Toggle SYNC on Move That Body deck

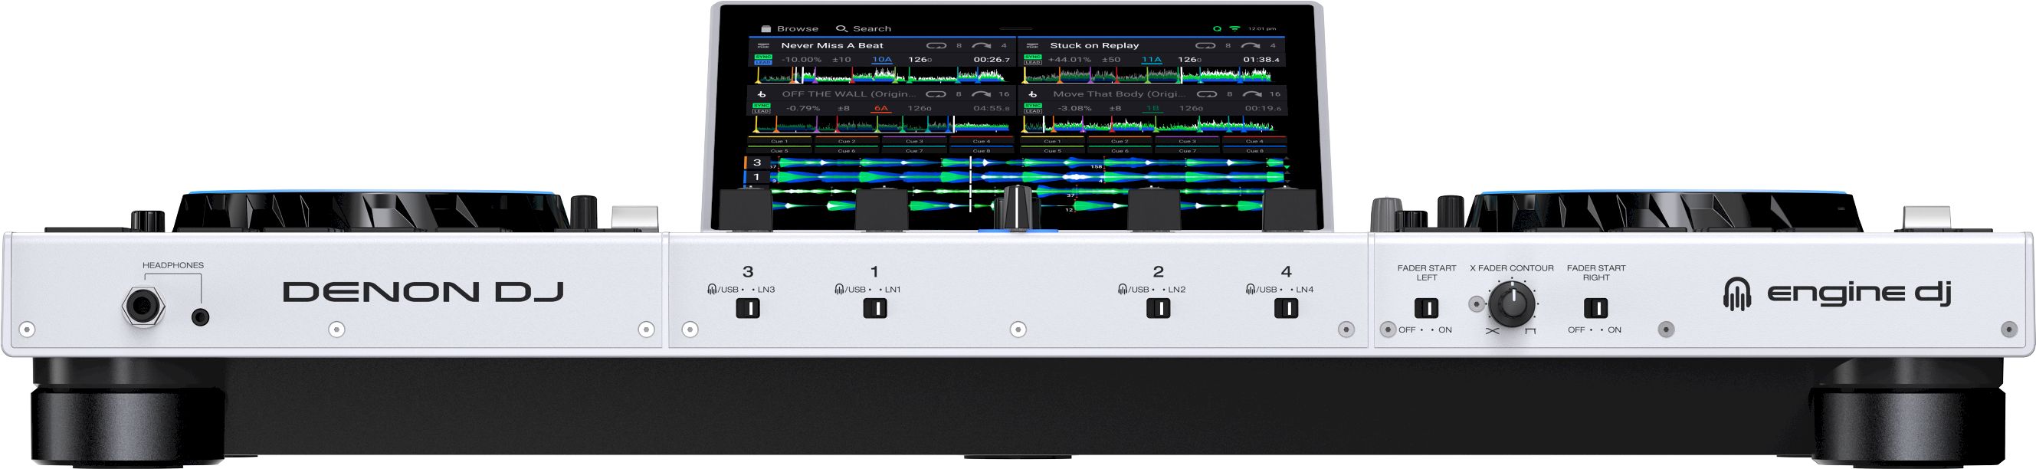tap(1033, 105)
